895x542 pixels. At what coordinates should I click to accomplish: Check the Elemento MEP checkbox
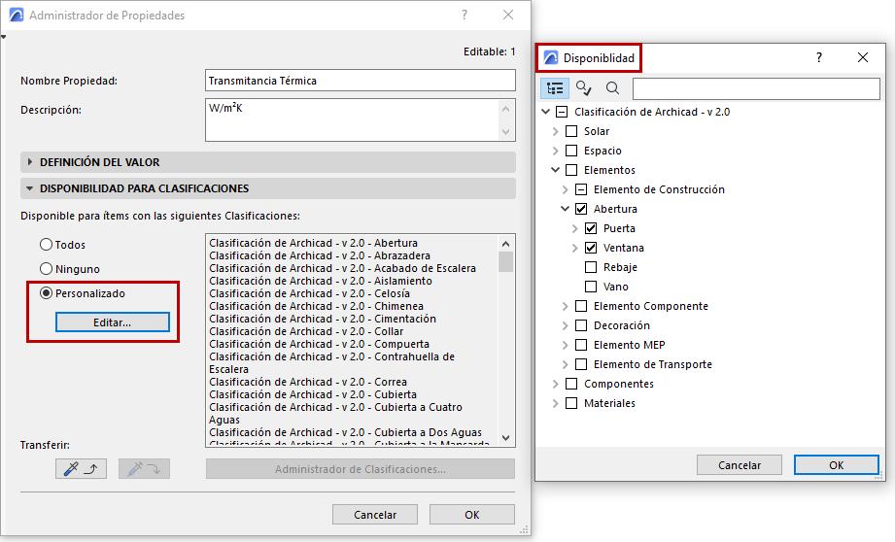[581, 345]
